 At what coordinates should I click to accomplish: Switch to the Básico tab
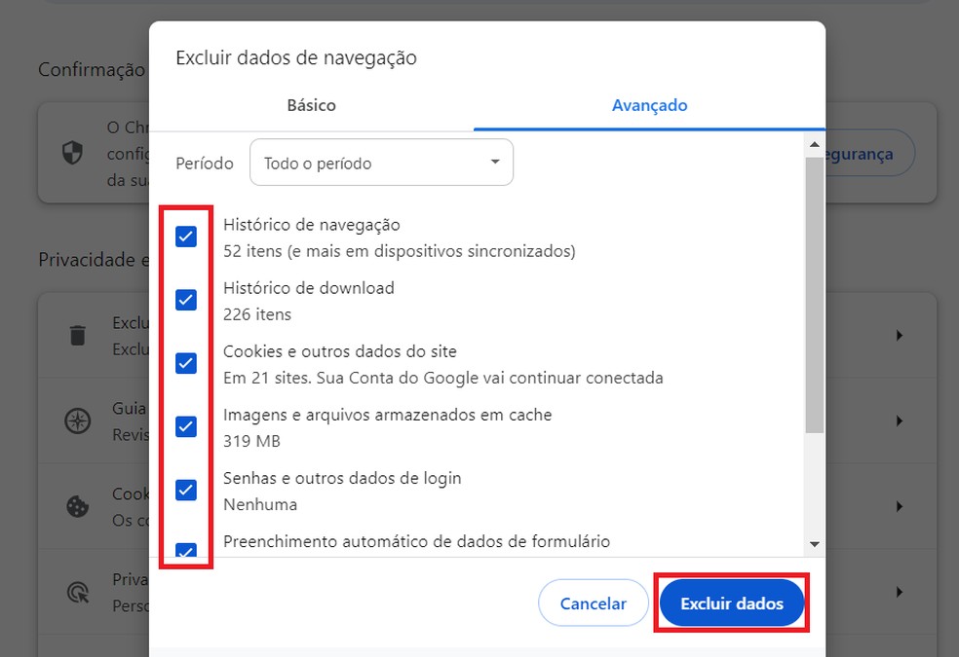tap(310, 105)
